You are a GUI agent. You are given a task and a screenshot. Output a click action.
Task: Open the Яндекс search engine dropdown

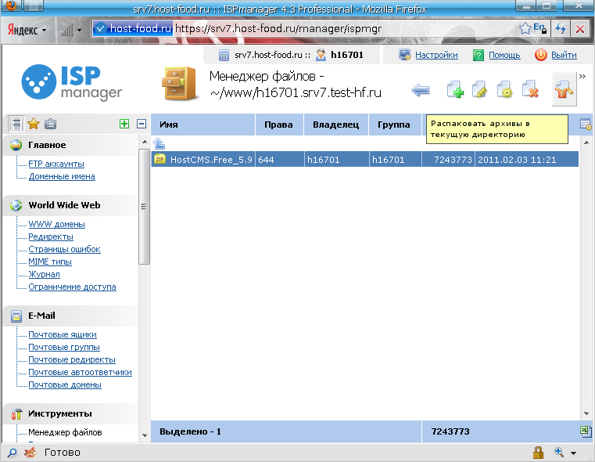pyautogui.click(x=27, y=30)
